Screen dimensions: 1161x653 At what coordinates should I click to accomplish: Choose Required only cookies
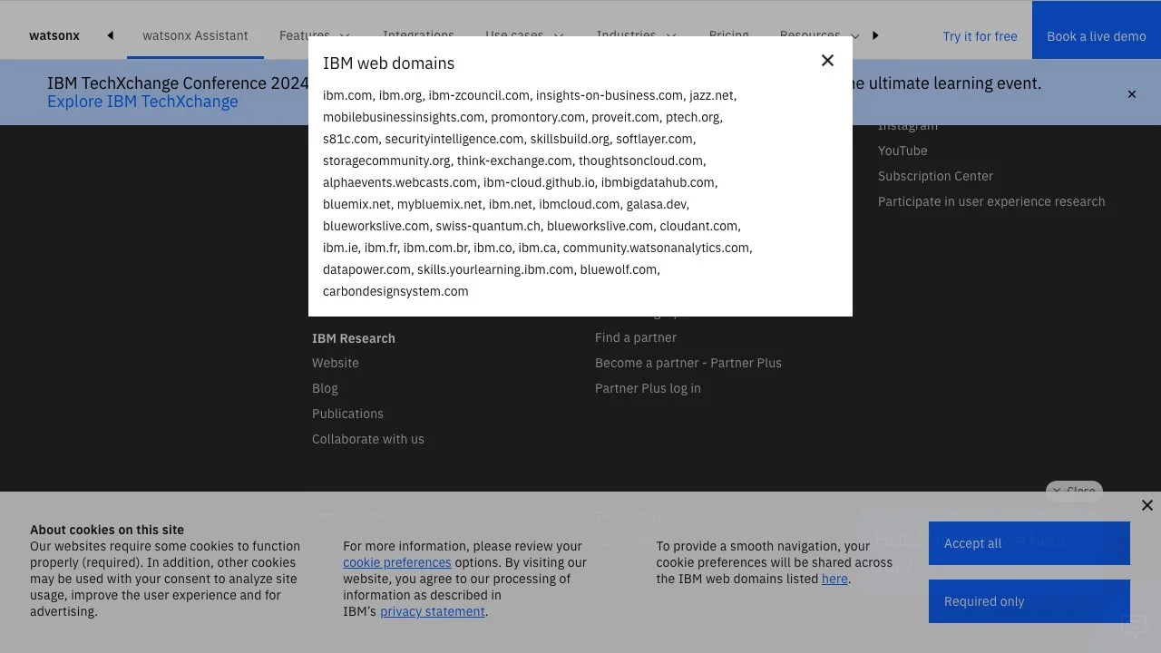1029,601
